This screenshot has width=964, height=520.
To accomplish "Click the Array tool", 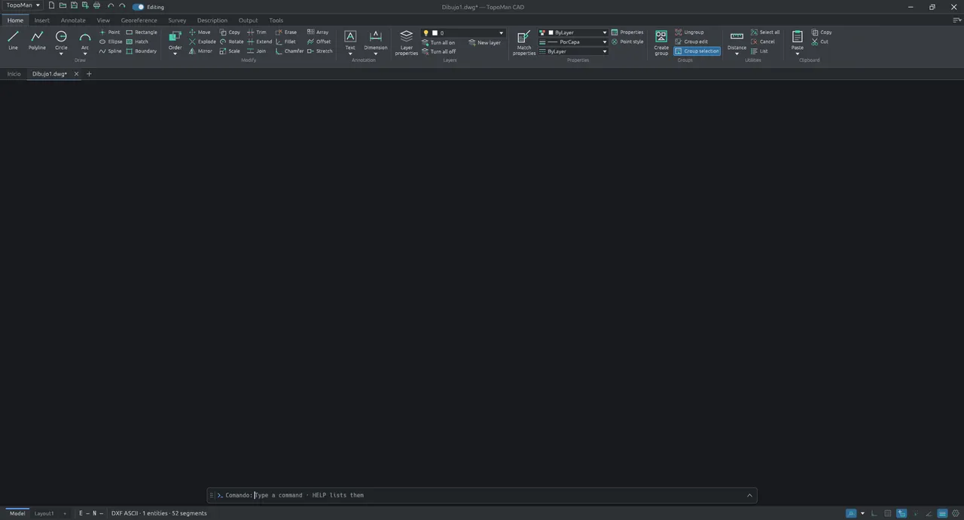I will click(318, 32).
